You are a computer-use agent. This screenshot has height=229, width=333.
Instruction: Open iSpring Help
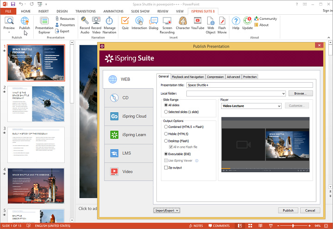[236, 24]
